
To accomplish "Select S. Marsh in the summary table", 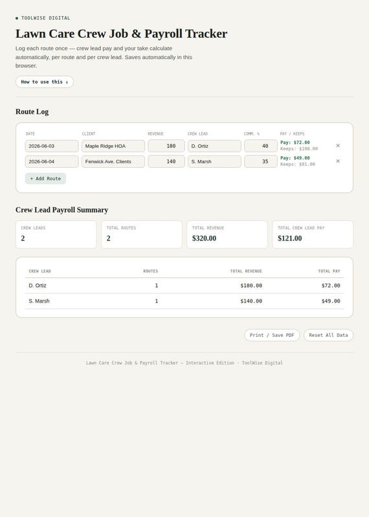I will 39,301.
